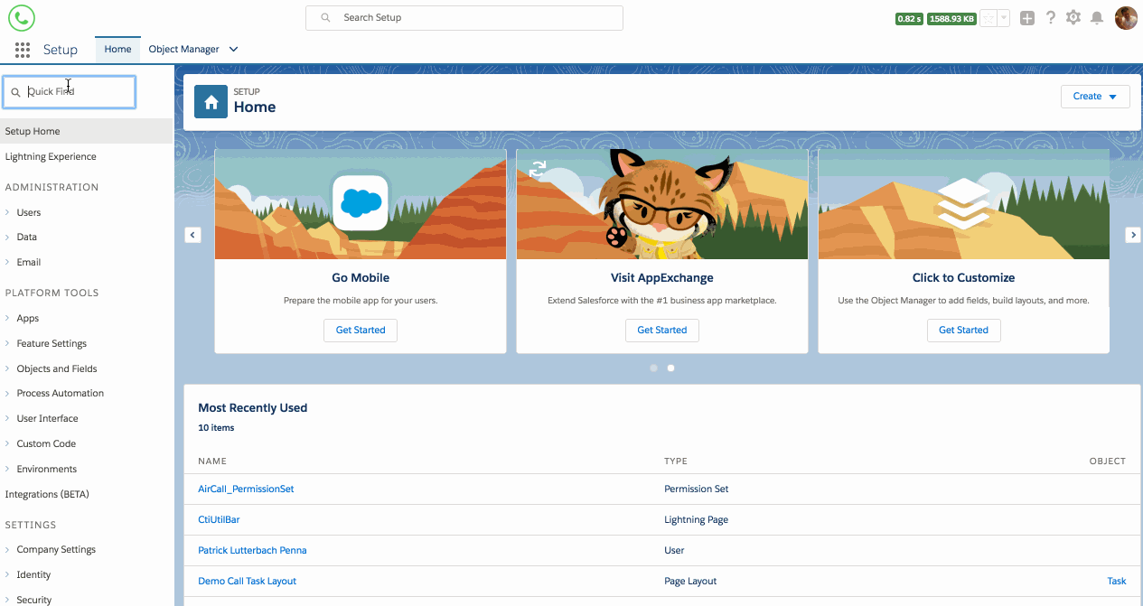This screenshot has height=606, width=1143.
Task: Select the first carousel page dot
Action: click(654, 368)
